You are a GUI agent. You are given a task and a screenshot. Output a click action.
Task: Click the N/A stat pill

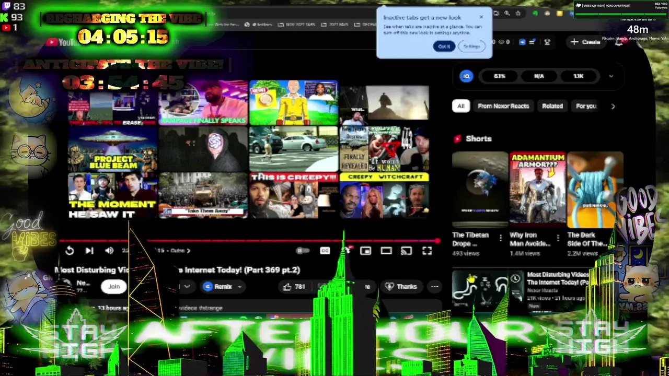pyautogui.click(x=539, y=76)
